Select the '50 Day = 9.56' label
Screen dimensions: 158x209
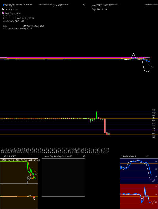[12, 9]
